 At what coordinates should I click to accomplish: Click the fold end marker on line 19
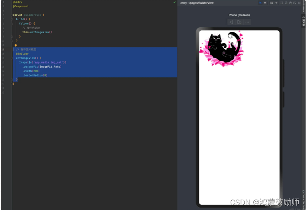click(11, 80)
